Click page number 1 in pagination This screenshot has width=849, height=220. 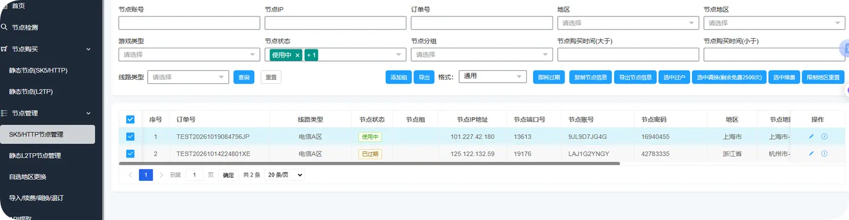click(146, 175)
